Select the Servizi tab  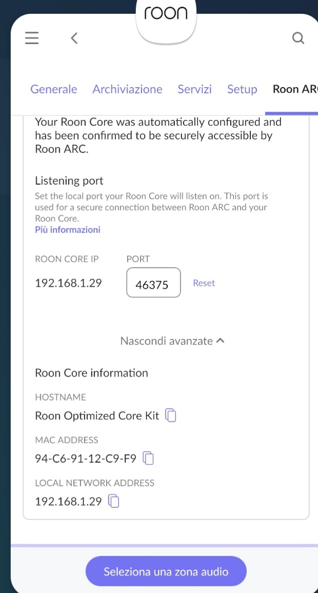(x=194, y=89)
